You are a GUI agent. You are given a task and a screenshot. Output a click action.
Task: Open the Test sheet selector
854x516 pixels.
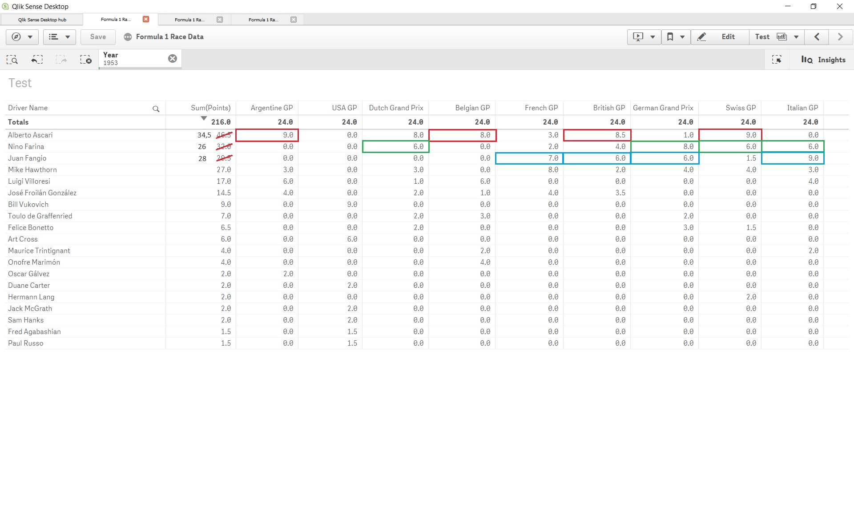point(777,37)
